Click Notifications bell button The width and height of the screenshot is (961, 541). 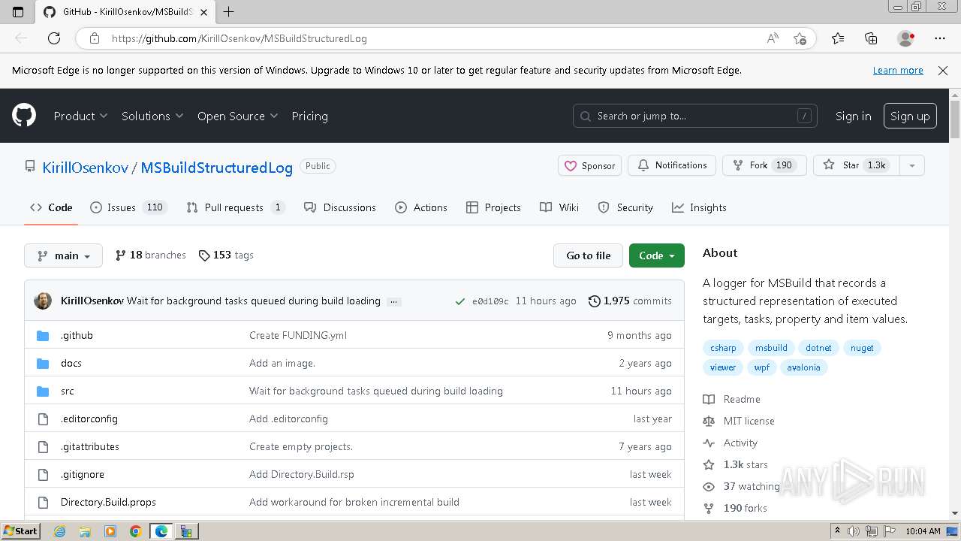pyautogui.click(x=672, y=165)
